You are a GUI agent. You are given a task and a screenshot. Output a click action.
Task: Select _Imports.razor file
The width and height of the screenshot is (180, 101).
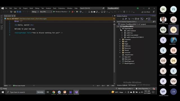[x=129, y=55]
